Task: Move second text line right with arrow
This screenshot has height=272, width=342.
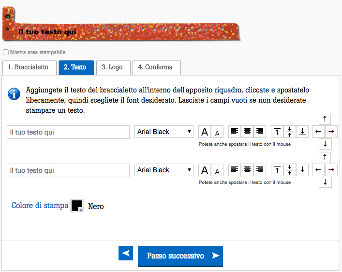Action: click(331, 170)
